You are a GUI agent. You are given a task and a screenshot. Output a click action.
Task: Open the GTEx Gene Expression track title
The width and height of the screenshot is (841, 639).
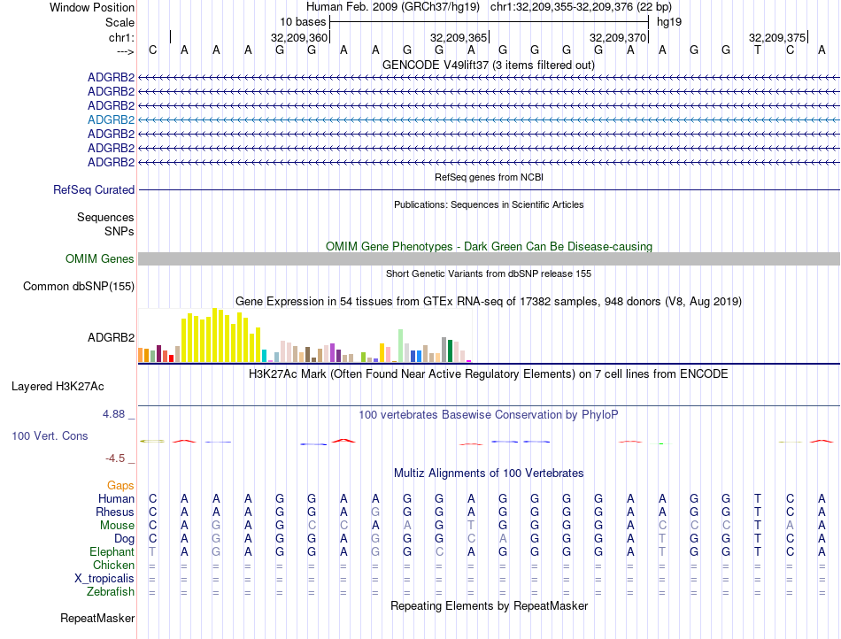coord(489,301)
